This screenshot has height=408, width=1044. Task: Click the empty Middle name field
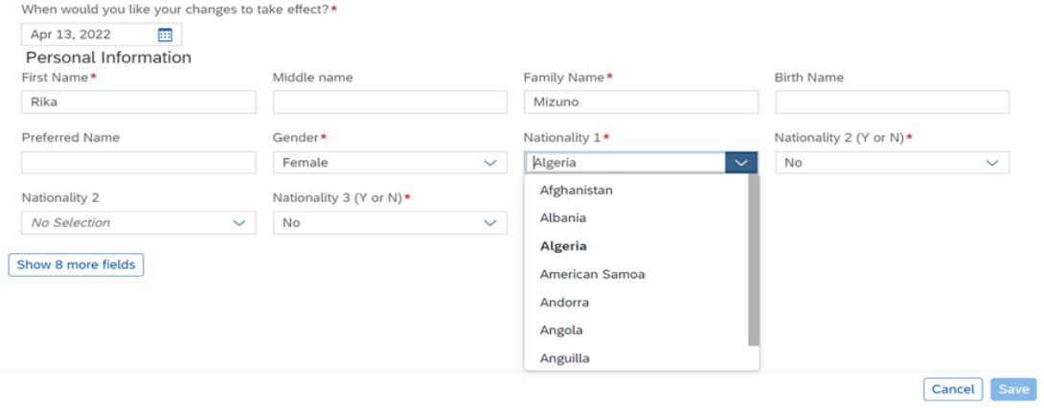pyautogui.click(x=390, y=102)
